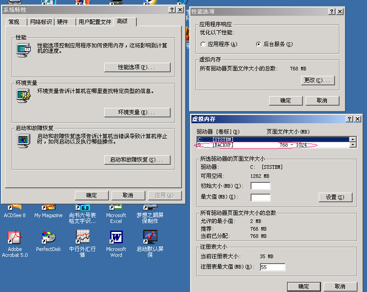This screenshot has width=367, height=292.
Task: Launch Adobe Acrobat 5.0 shortcut
Action: click(x=15, y=244)
